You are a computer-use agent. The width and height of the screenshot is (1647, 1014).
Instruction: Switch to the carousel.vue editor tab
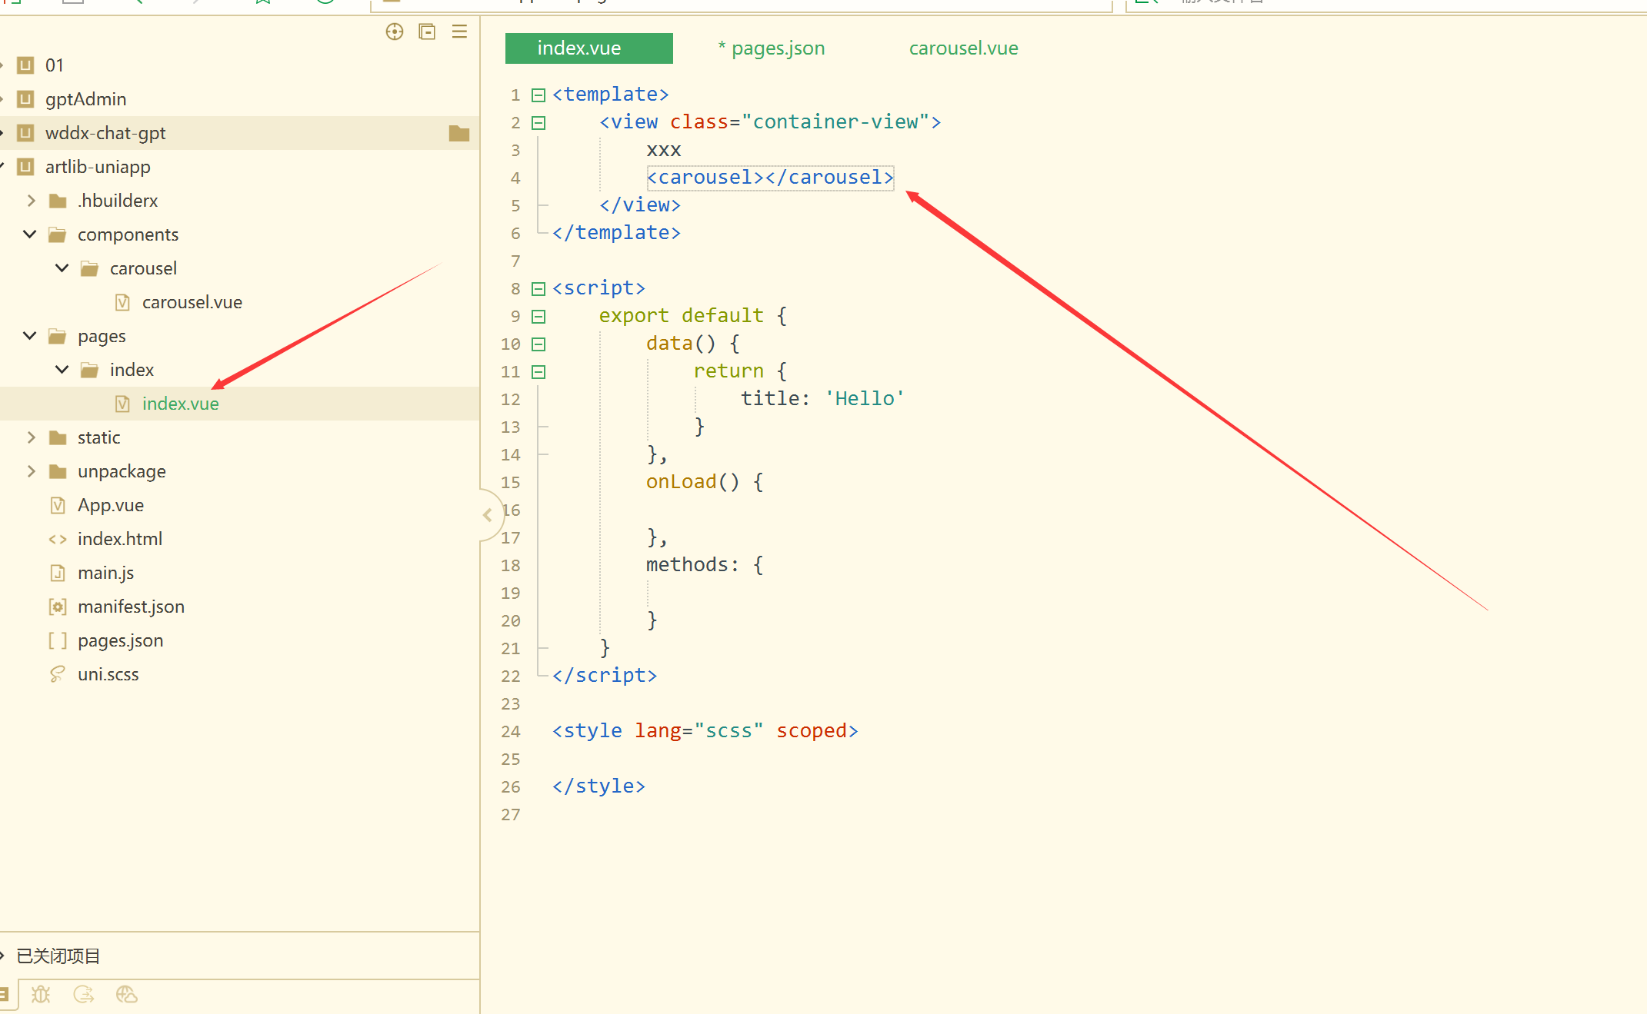coord(963,48)
